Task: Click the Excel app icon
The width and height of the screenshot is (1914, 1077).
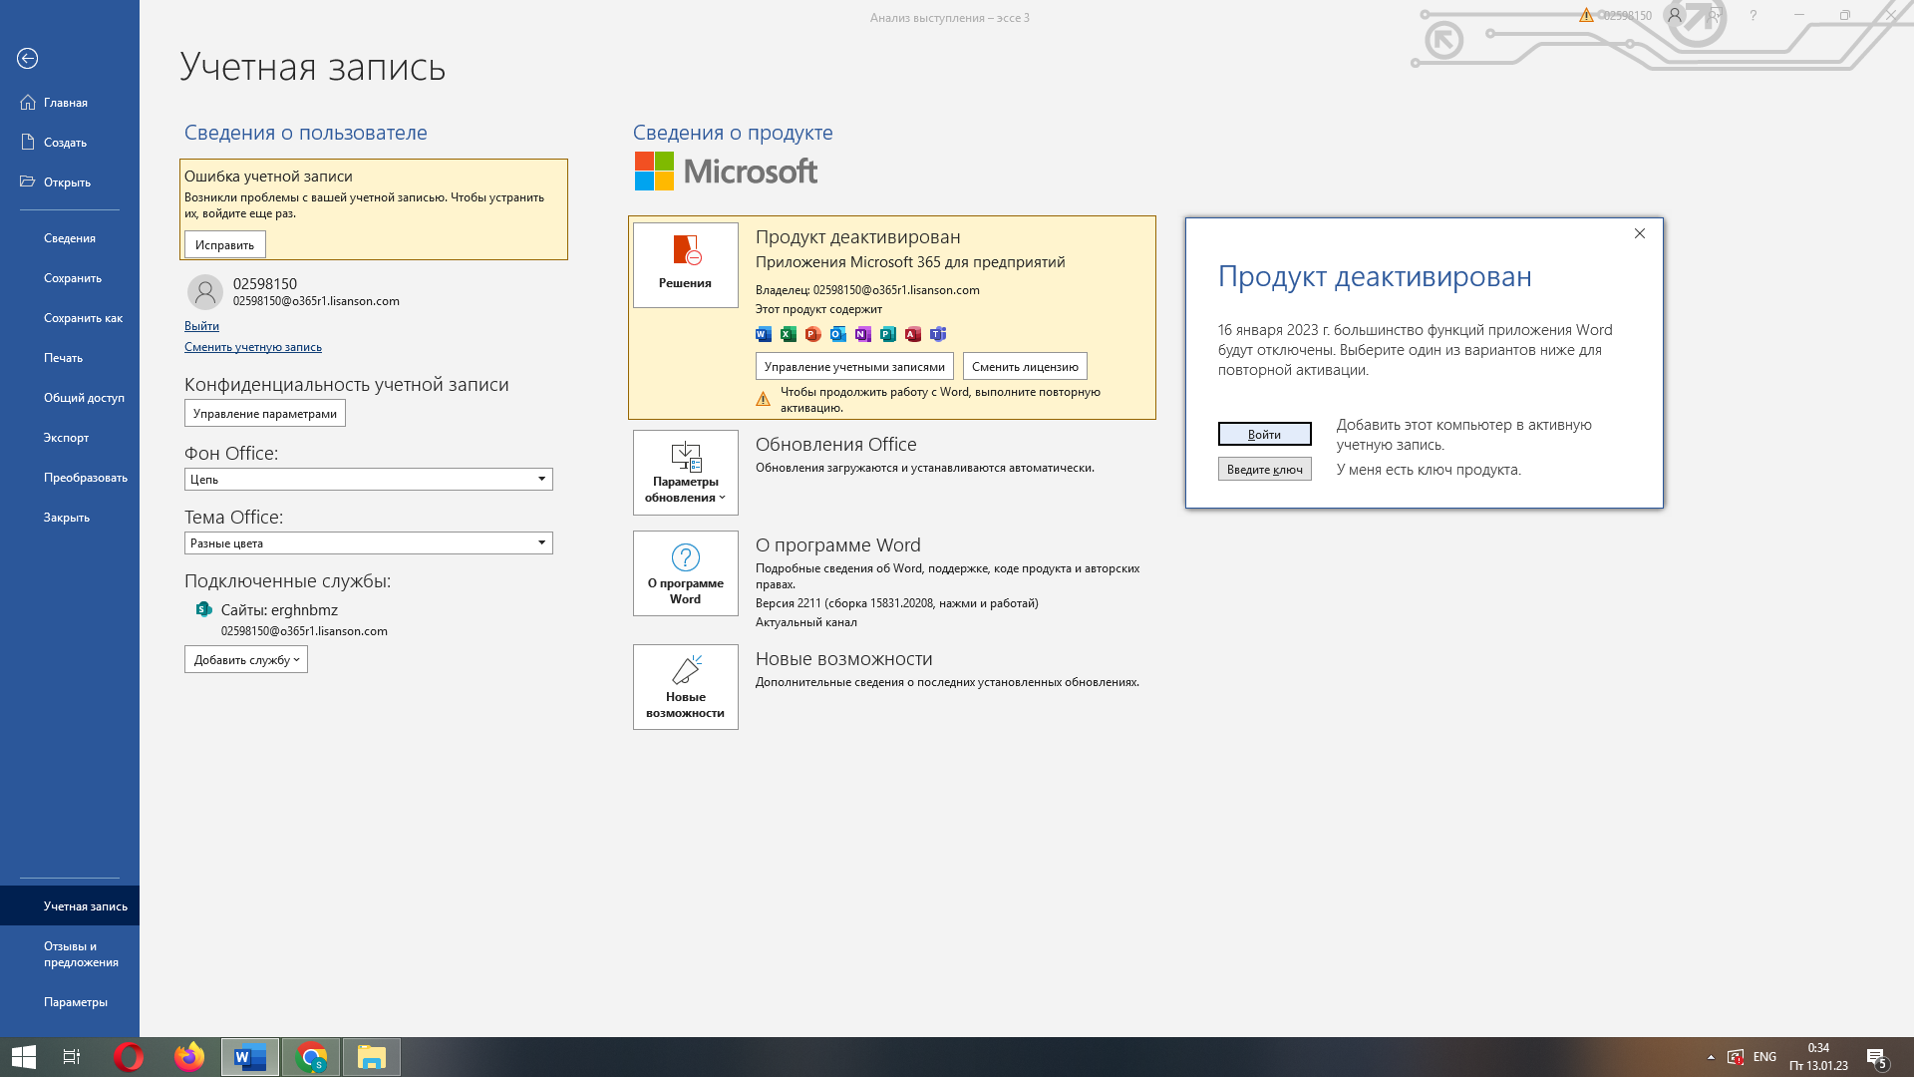Action: pos(789,334)
